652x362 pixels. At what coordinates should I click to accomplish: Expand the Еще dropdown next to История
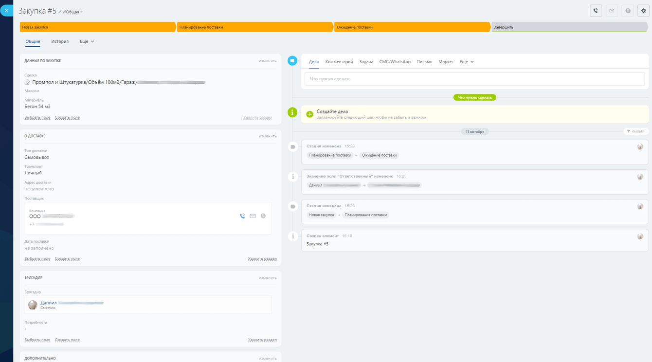(x=87, y=42)
